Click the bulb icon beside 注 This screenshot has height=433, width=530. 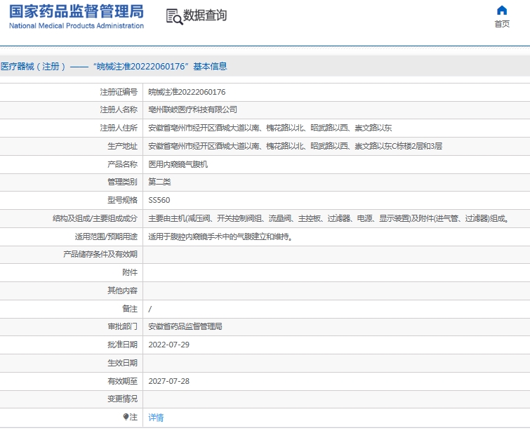[x=126, y=416]
